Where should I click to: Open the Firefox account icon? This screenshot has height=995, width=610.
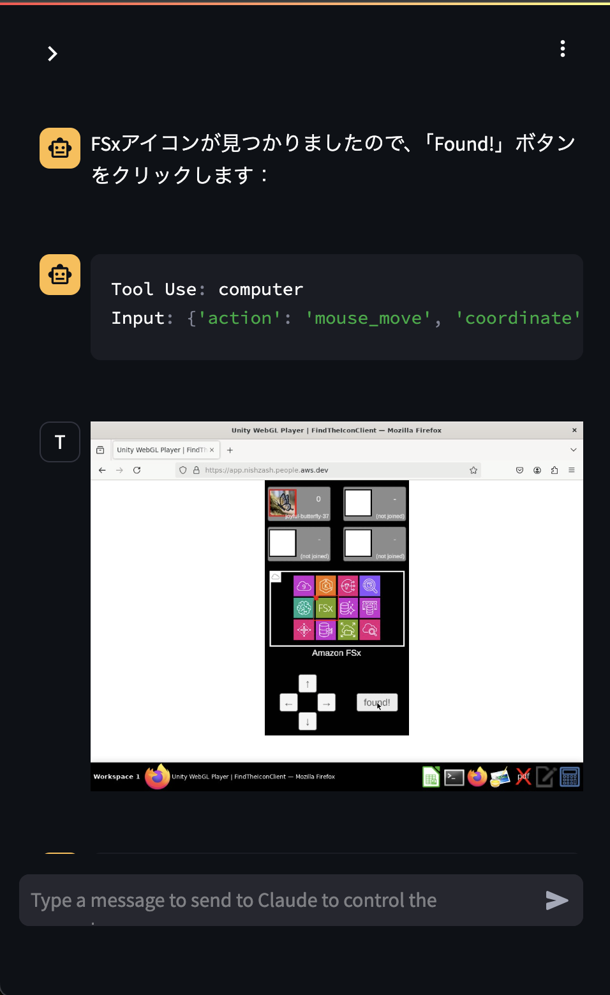(x=537, y=470)
